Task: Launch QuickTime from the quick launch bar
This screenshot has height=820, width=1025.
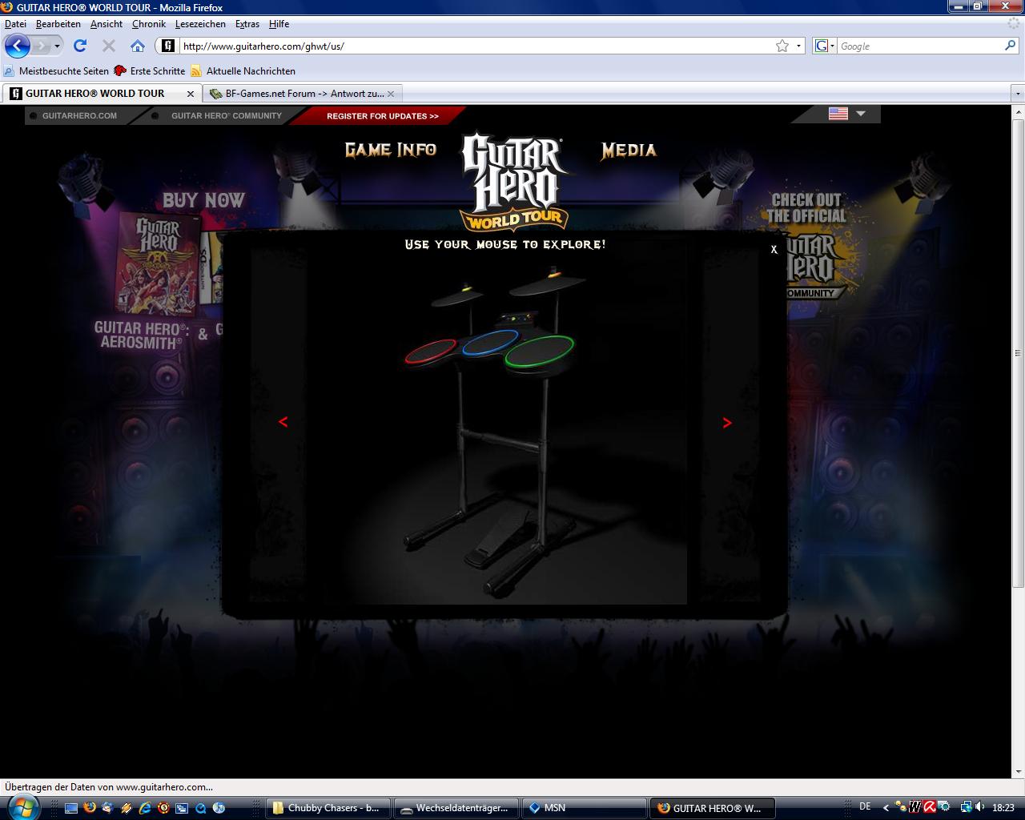Action: [200, 808]
